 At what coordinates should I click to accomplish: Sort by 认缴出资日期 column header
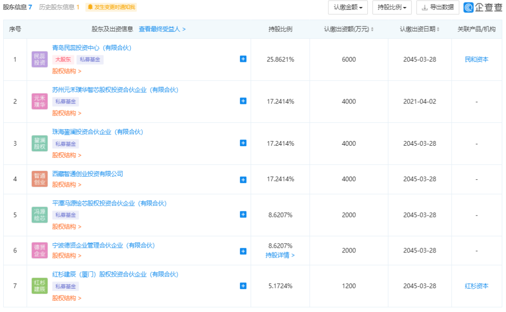click(419, 29)
